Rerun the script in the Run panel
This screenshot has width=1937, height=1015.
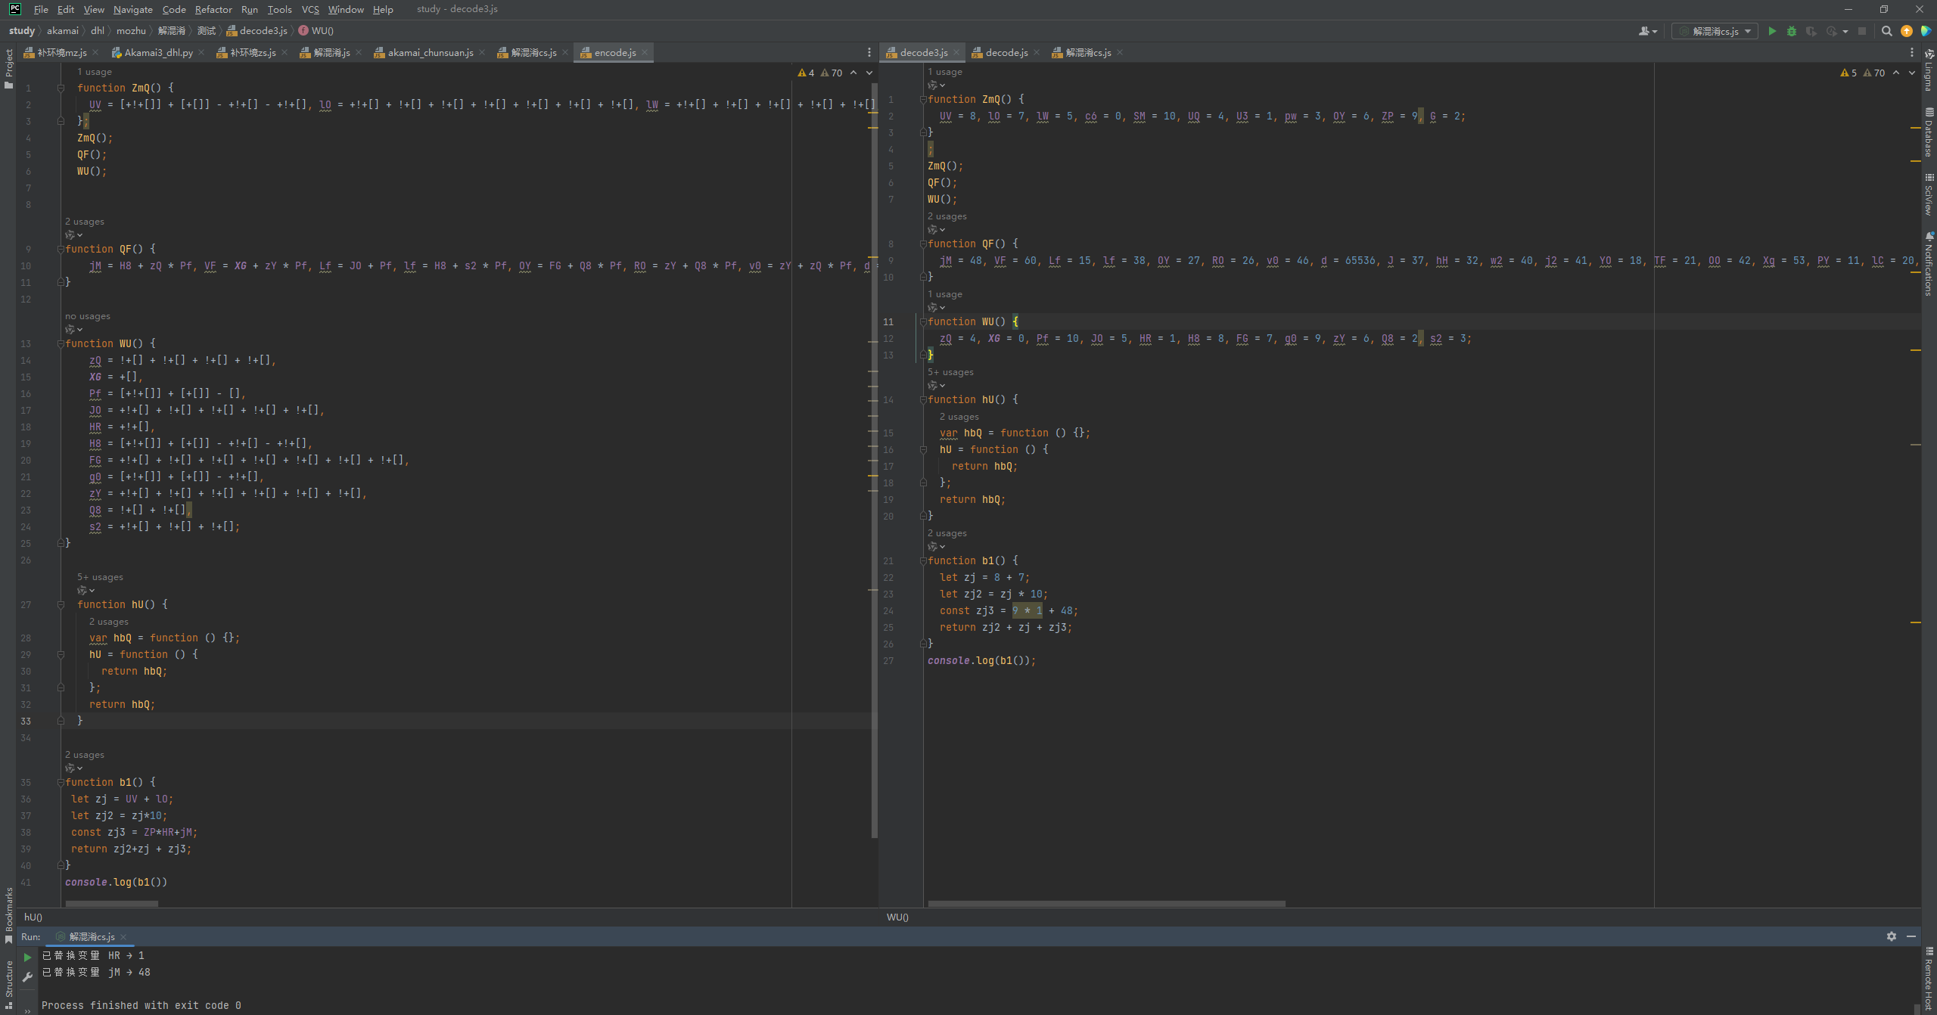point(28,957)
